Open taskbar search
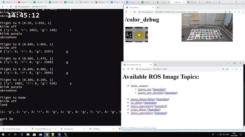Screen dimensions: 245x137 tap(9, 134)
